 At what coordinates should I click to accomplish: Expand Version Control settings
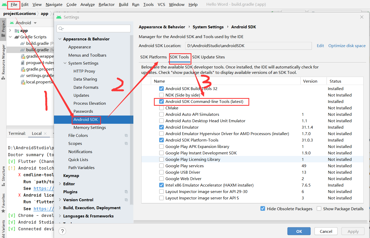point(60,200)
